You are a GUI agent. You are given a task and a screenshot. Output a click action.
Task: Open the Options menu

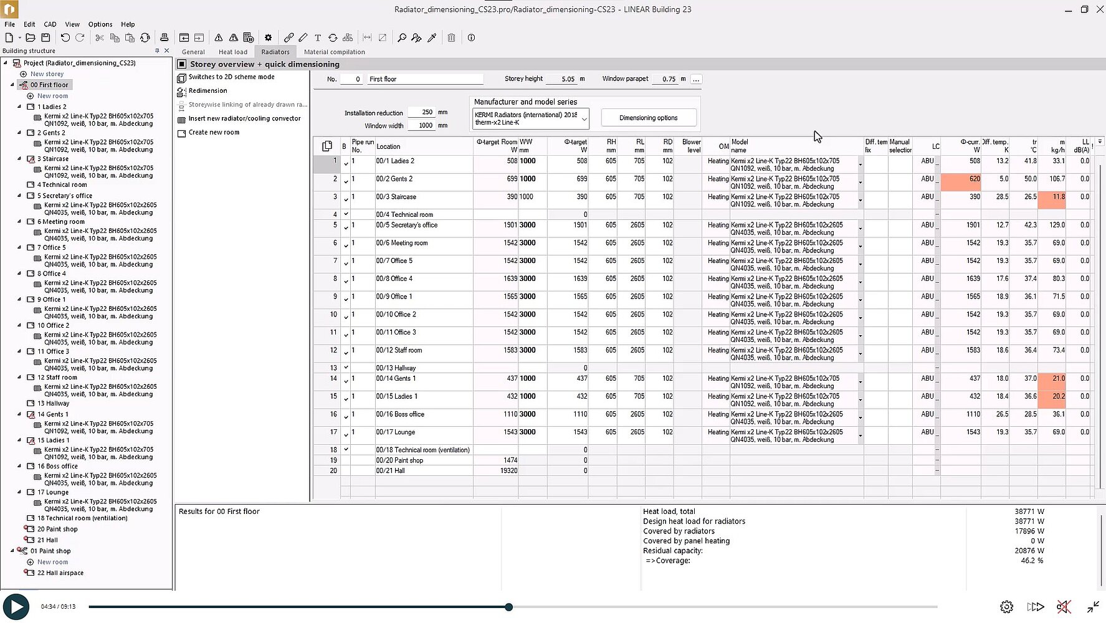pos(100,24)
